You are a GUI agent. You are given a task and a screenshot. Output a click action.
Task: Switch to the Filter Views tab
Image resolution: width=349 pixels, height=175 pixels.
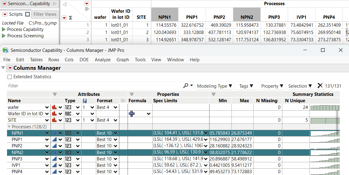click(45, 14)
